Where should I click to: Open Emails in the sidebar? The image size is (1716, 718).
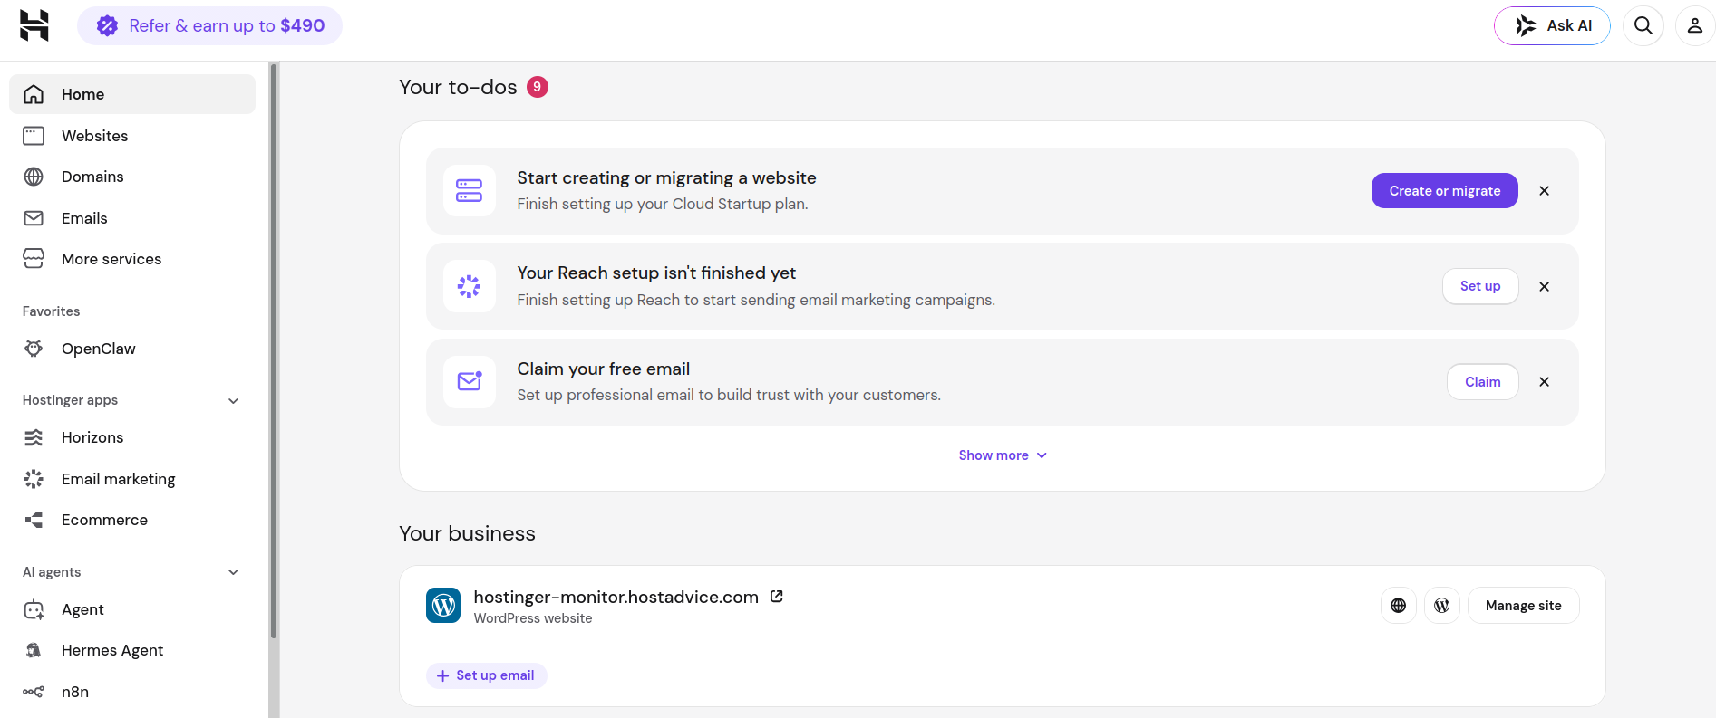(132, 218)
